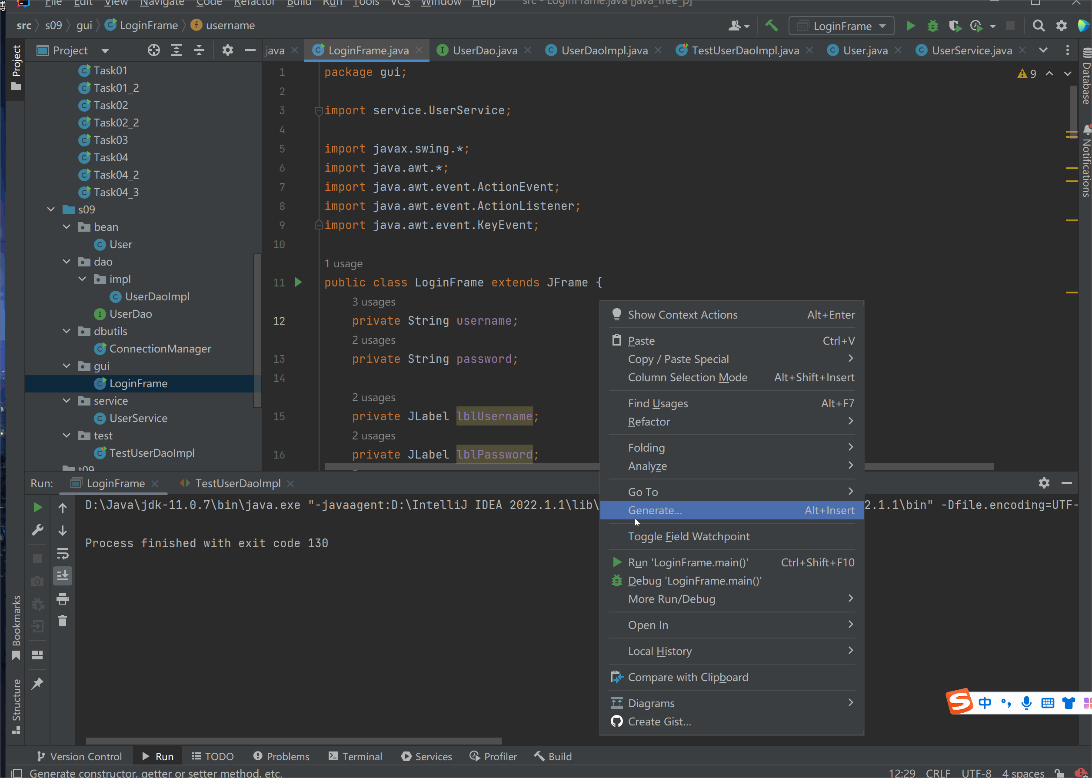The image size is (1092, 778).
Task: Click the Run 'LoginFrame.main()' icon
Action: (x=618, y=562)
